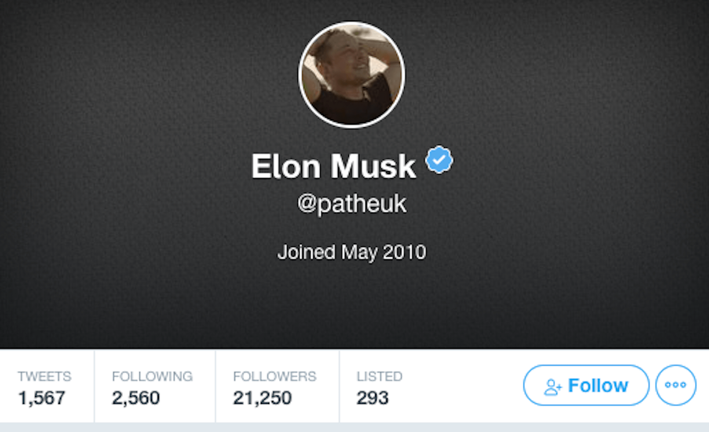Click the 21,250 followers count
This screenshot has height=432, width=709.
pyautogui.click(x=263, y=398)
